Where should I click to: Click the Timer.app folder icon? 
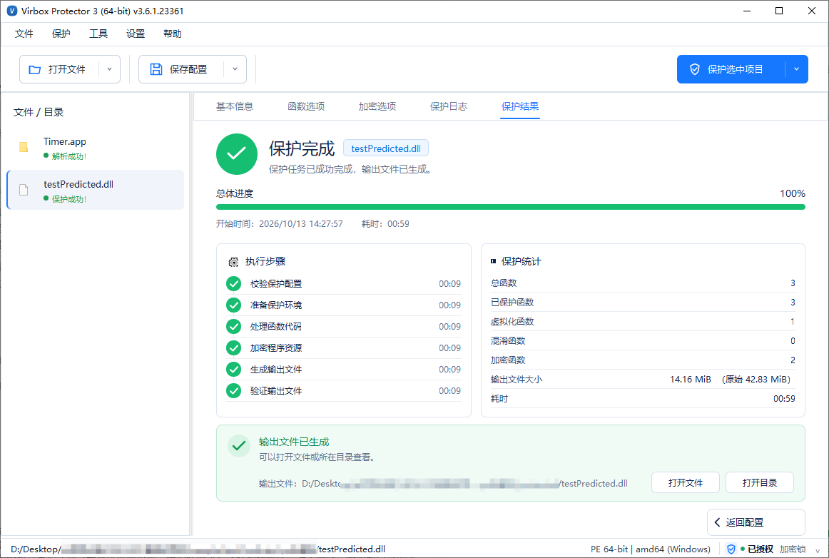[x=24, y=147]
